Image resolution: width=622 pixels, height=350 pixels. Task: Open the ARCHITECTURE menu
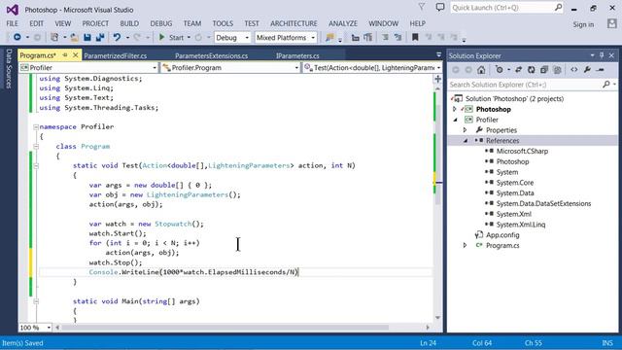[294, 23]
